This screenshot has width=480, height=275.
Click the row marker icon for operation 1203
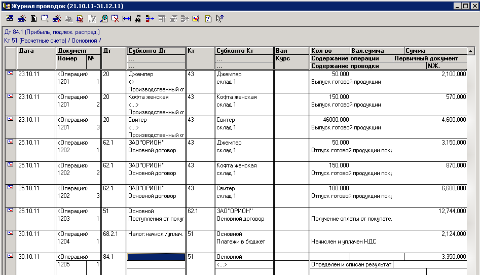coord(11,211)
